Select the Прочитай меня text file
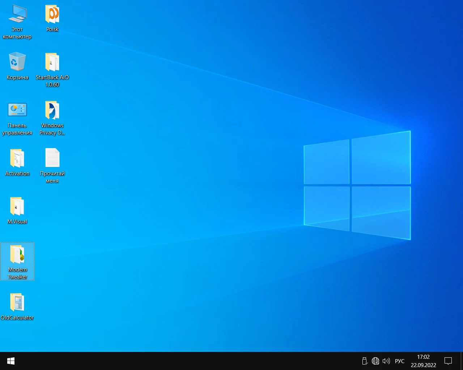The width and height of the screenshot is (463, 370). pyautogui.click(x=52, y=158)
